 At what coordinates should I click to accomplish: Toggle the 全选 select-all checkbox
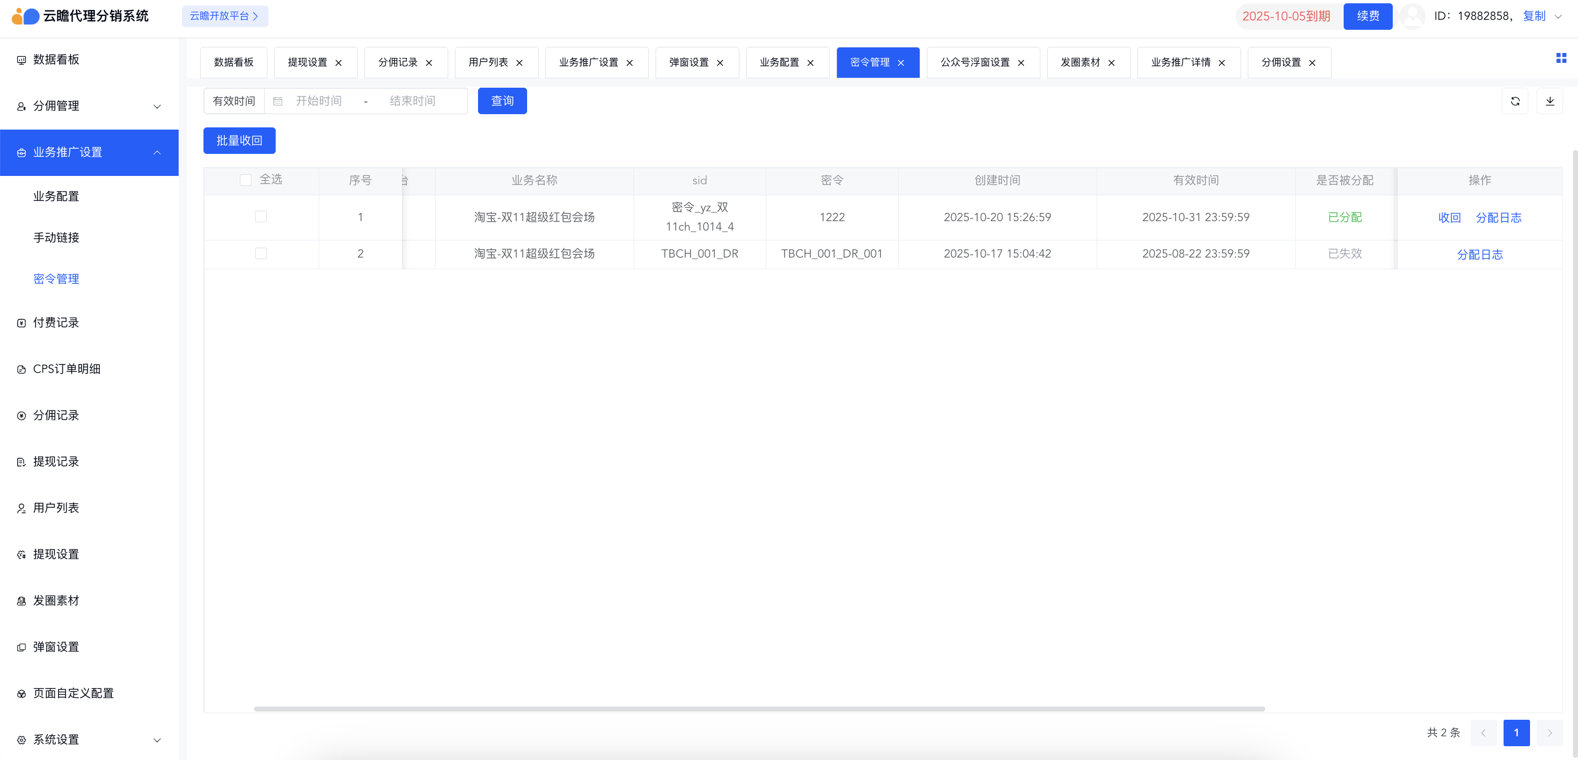point(246,180)
